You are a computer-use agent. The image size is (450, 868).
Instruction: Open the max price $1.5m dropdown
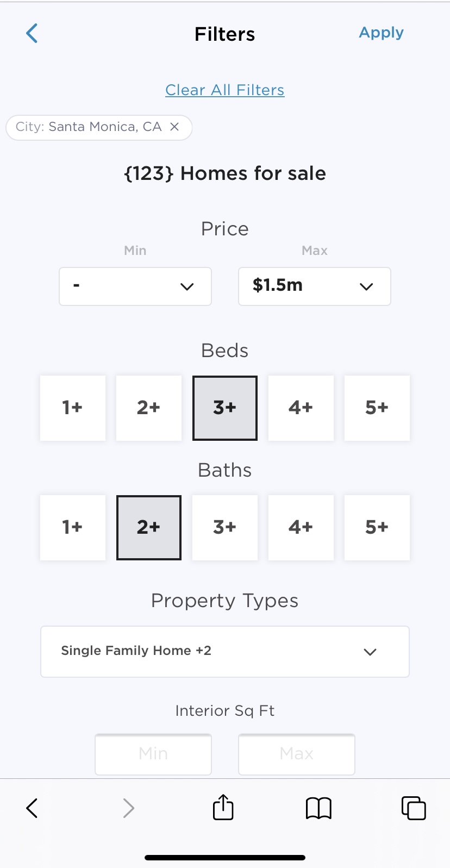coord(315,286)
